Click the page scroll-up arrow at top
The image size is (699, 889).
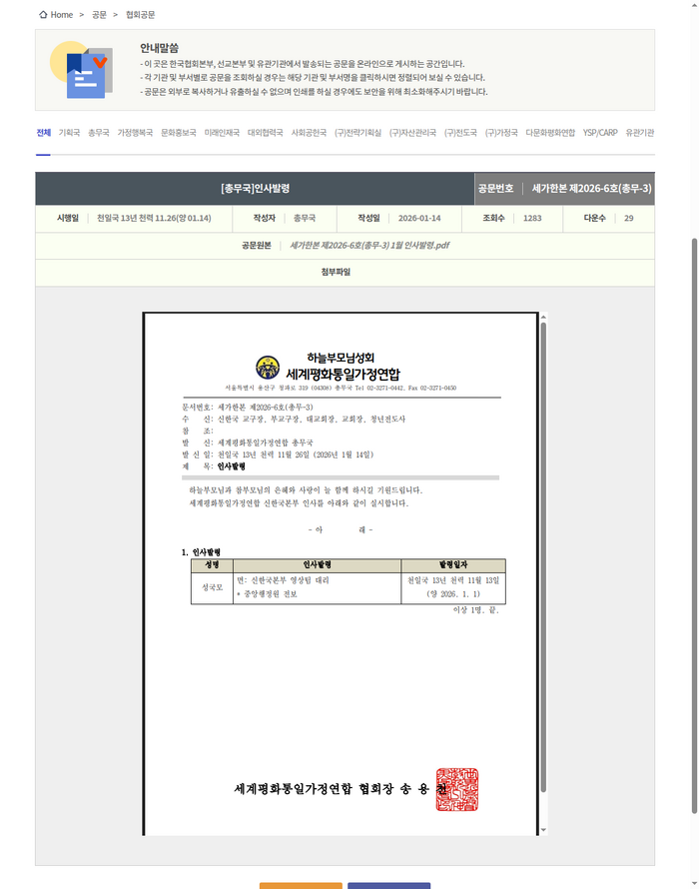click(694, 5)
